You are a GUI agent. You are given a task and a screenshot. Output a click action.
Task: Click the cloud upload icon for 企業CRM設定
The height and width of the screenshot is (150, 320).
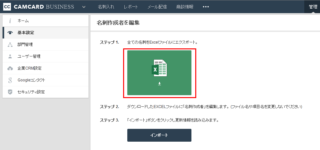(x=10, y=68)
